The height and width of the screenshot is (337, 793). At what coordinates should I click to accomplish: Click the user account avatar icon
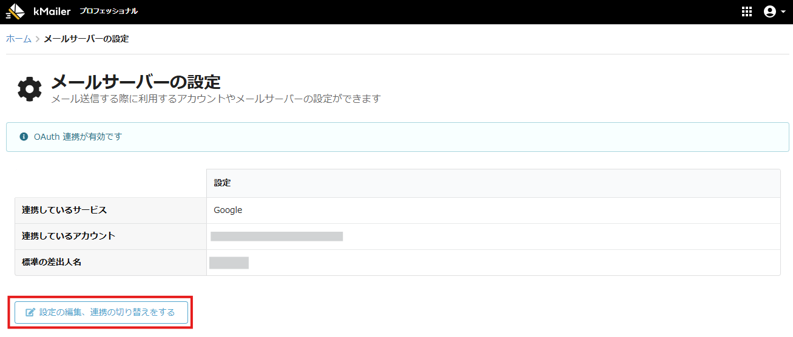769,11
